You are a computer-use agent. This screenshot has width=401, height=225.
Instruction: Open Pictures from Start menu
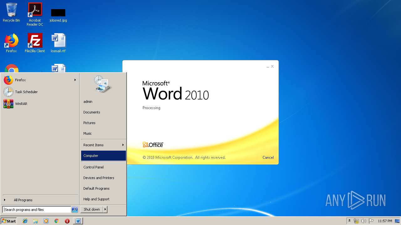[103, 123]
